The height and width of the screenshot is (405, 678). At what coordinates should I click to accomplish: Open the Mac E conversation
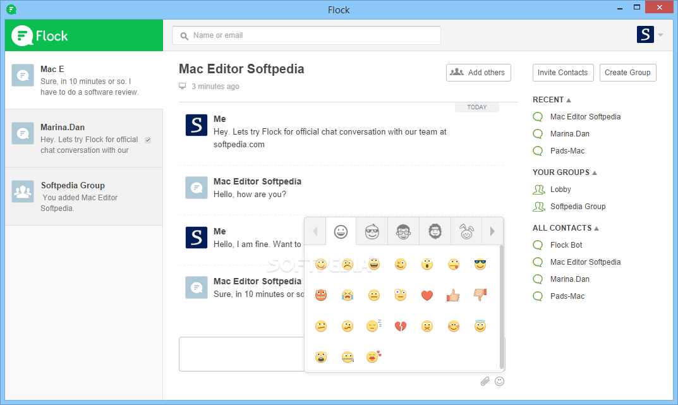(x=84, y=80)
